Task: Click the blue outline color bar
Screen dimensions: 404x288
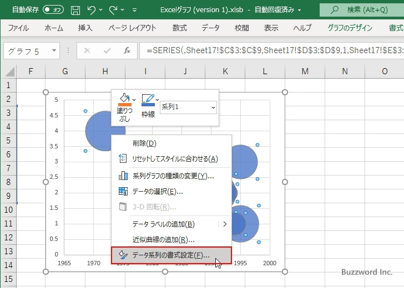Action: click(148, 105)
